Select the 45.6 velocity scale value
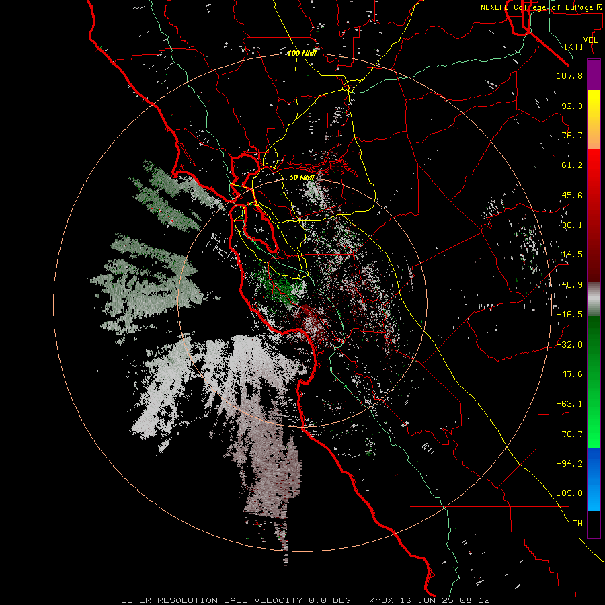605x605 pixels. pyautogui.click(x=572, y=195)
